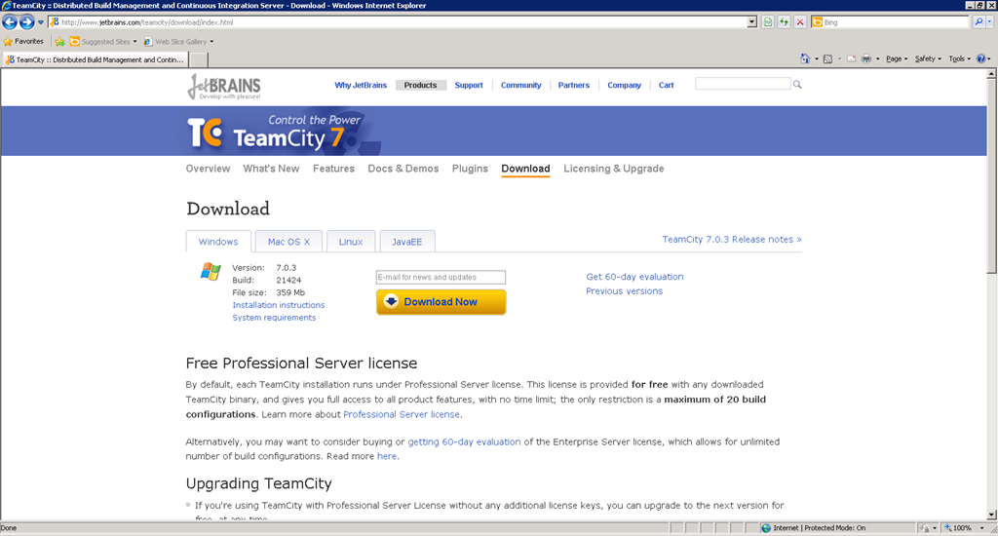Go forward with the browser Forward arrow
This screenshot has height=536, width=998.
tap(26, 22)
